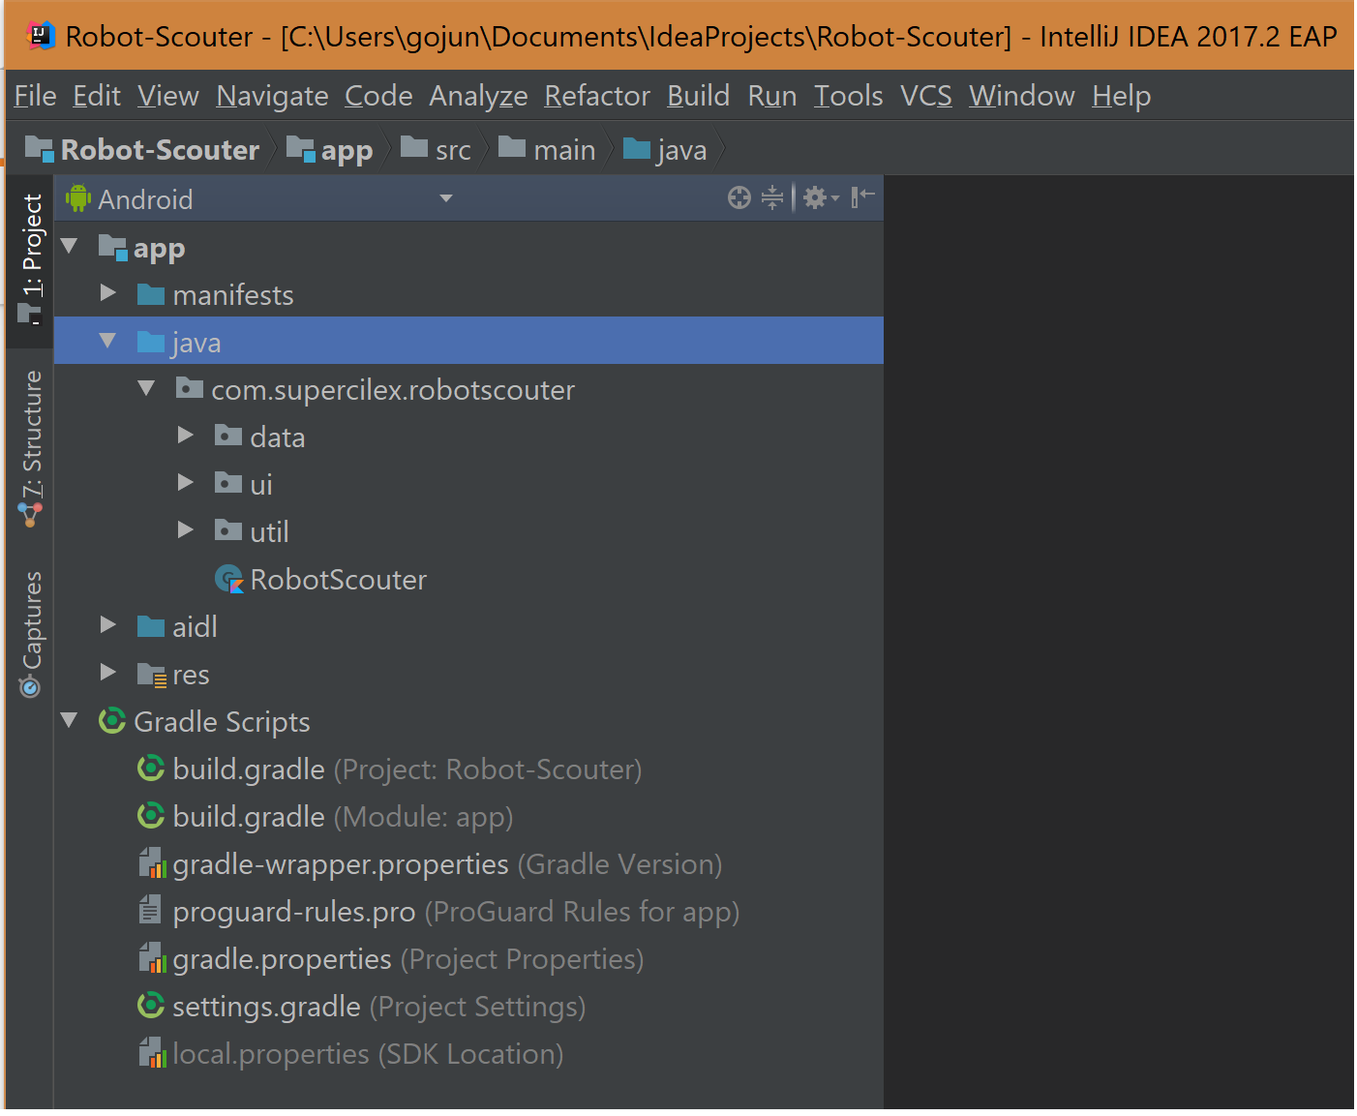
Task: Click the settings.gradle Gradle icon
Action: 151,1006
